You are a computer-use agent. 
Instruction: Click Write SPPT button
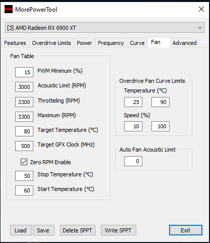119,230
